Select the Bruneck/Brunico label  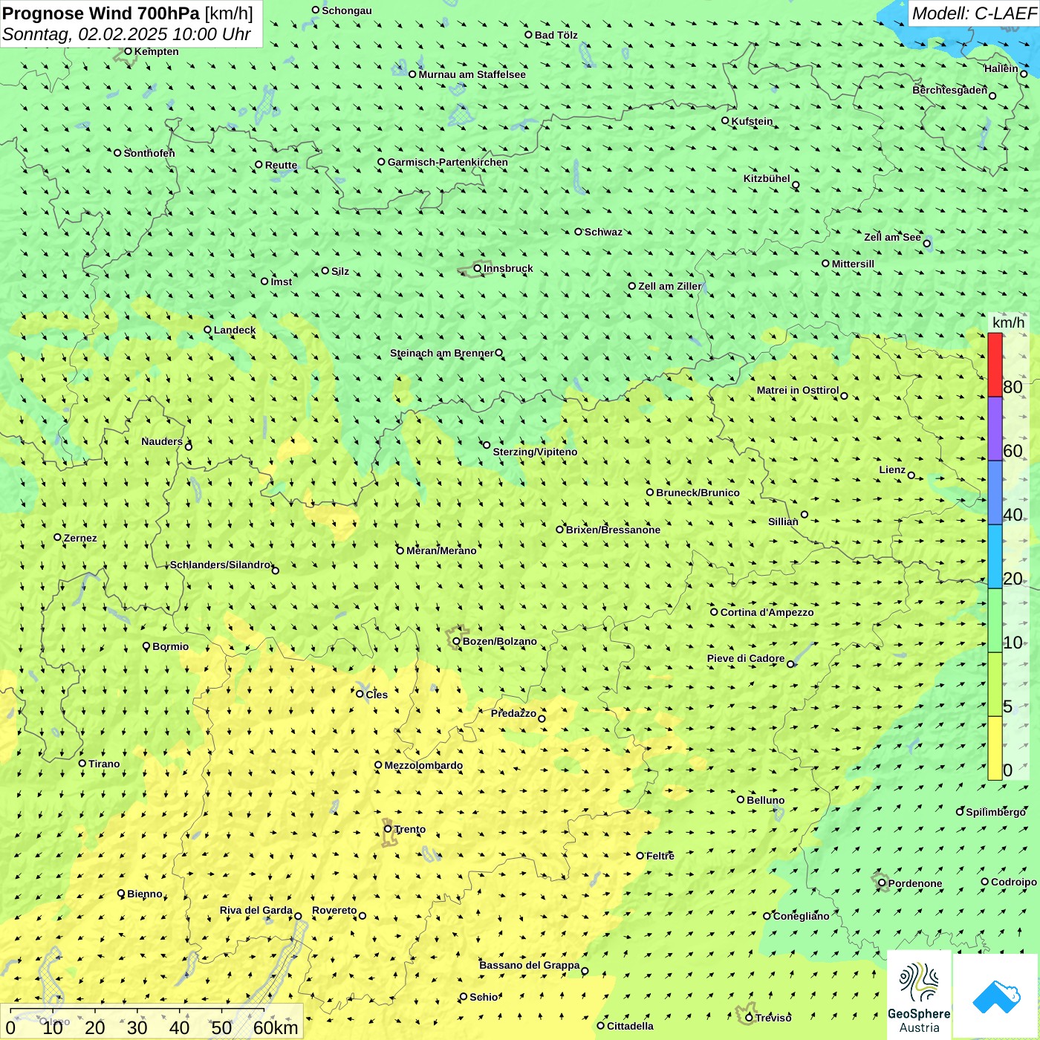tap(698, 493)
